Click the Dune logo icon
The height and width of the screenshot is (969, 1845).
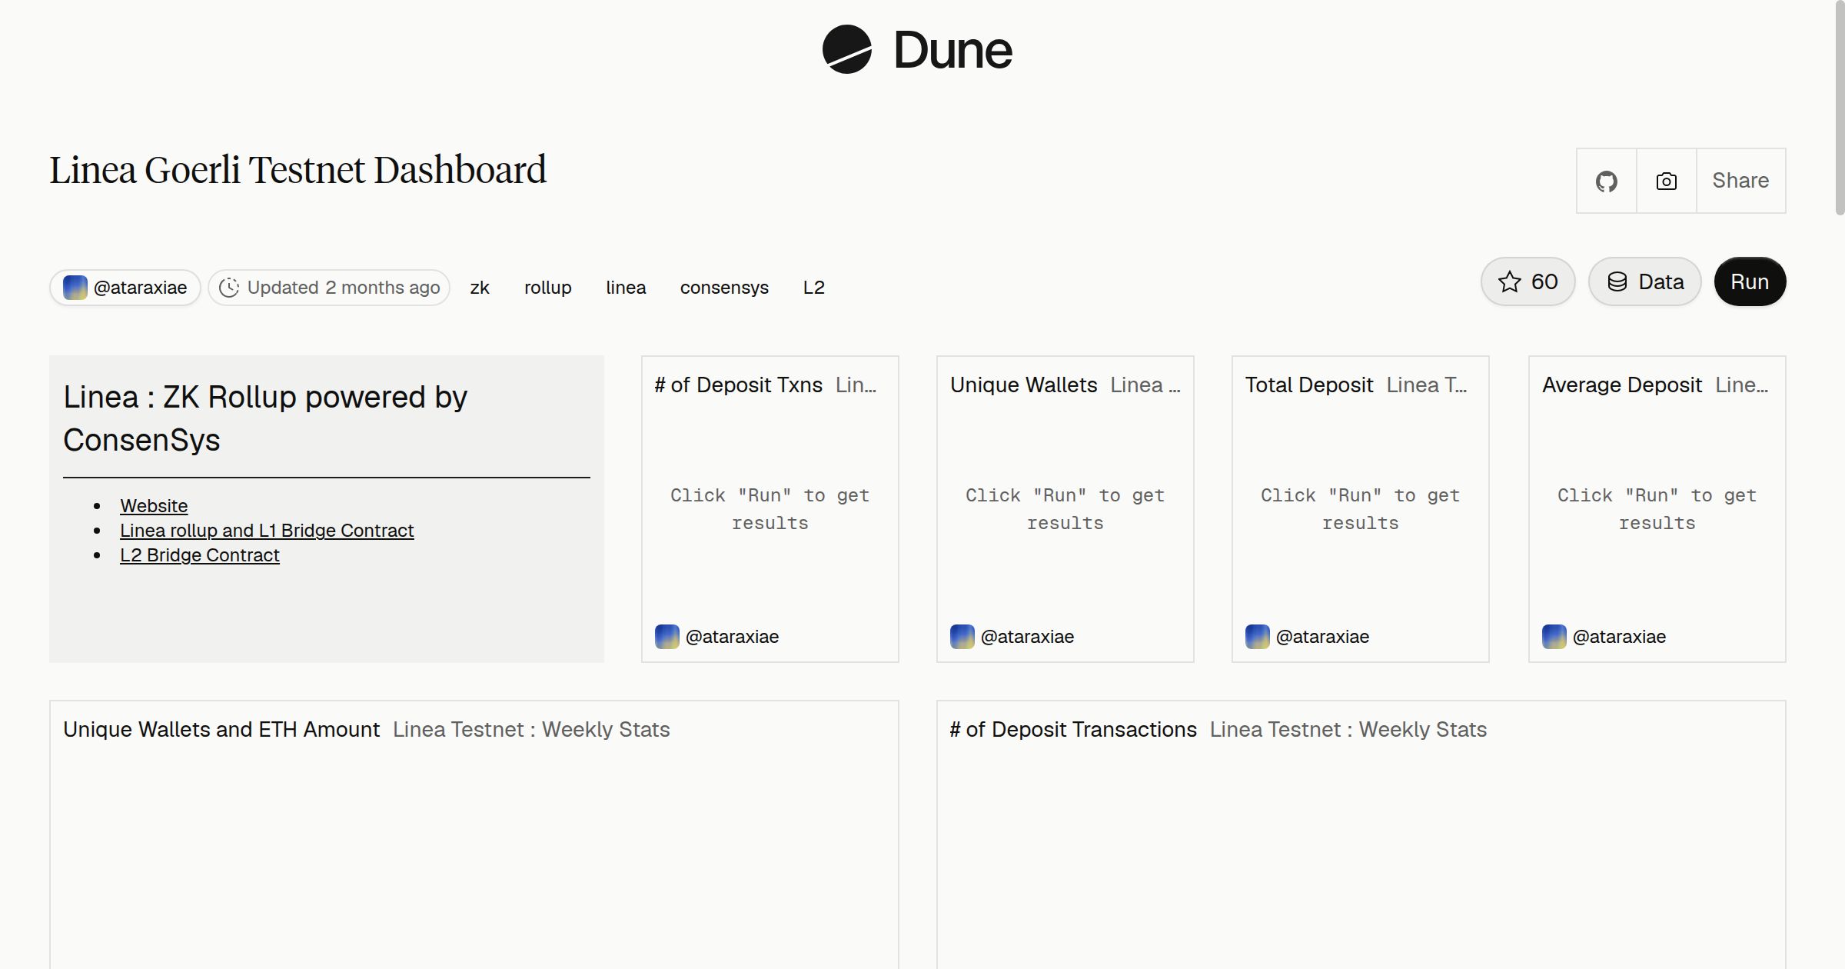846,49
